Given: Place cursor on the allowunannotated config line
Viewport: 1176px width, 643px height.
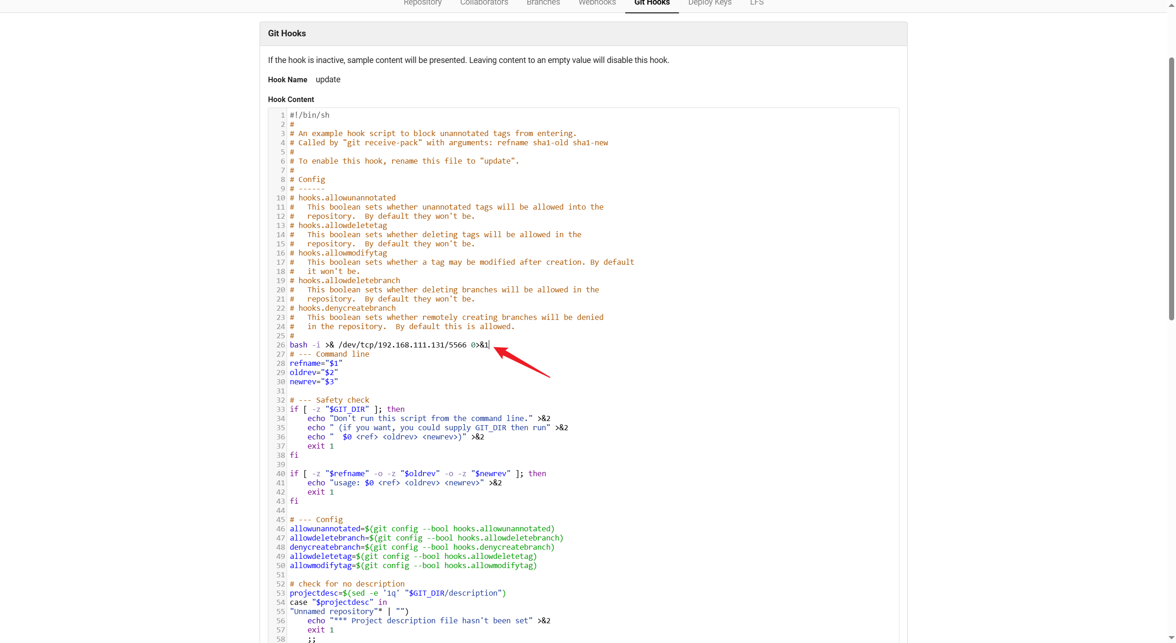Looking at the screenshot, I should pos(421,529).
